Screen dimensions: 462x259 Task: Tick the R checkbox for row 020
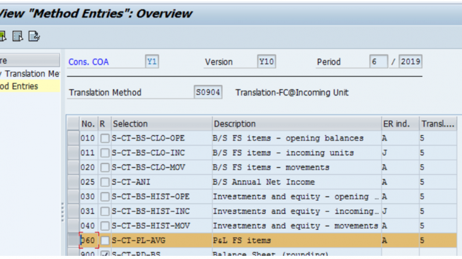104,167
